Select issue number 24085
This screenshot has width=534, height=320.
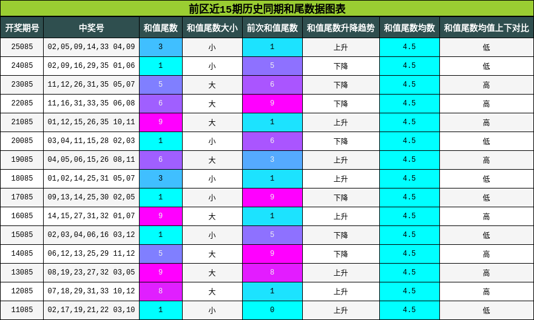[x=22, y=65]
